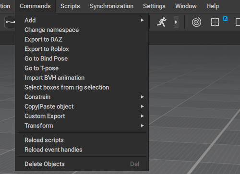Open dropdown arrow beside running figure

pyautogui.click(x=176, y=22)
